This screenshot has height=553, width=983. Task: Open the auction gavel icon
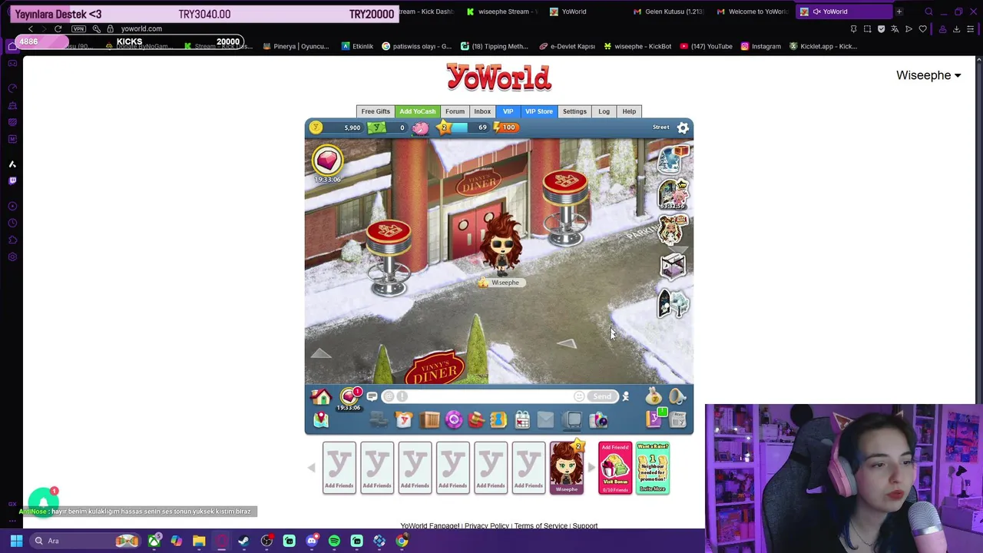(476, 420)
